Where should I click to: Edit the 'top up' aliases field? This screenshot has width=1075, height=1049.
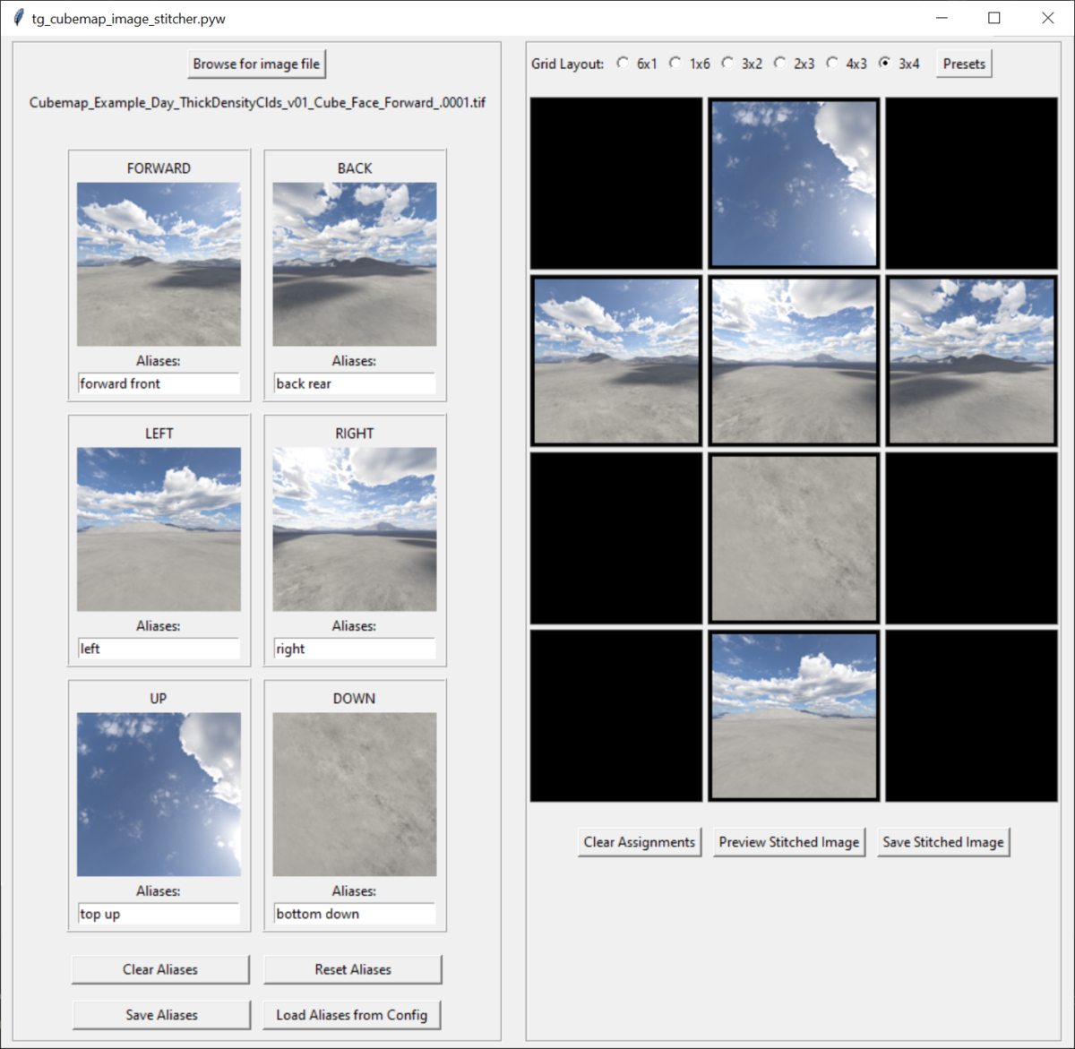(x=159, y=914)
